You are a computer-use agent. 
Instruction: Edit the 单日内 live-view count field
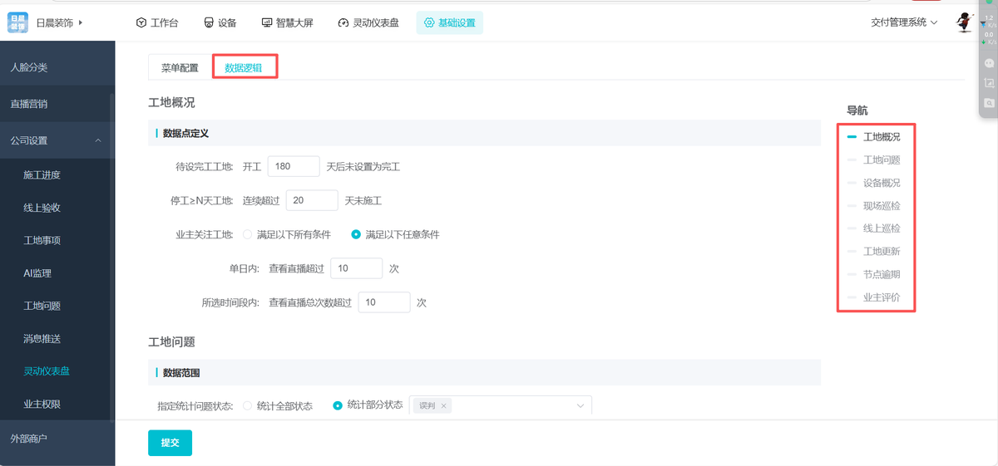pos(356,268)
